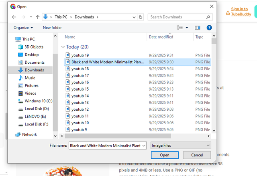Close the Open dialog window
Screen dimensions: 257x176
pos(212,6)
